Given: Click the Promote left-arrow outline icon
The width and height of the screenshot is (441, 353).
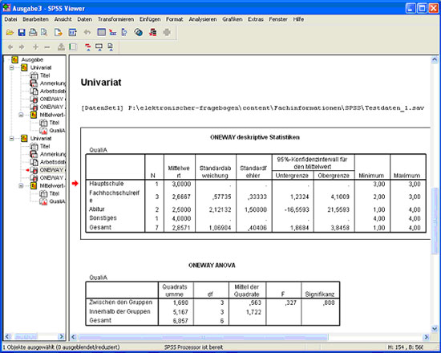Looking at the screenshot, I should tap(10, 47).
